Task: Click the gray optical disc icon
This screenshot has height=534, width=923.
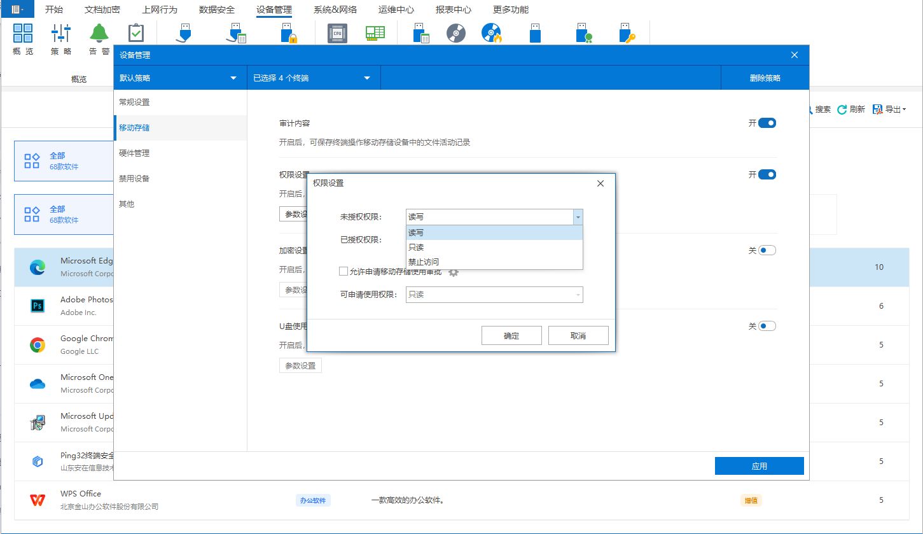Action: [456, 33]
